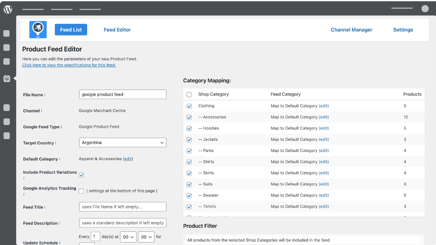This screenshot has width=436, height=245.
Task: Open the Channel Manager tab
Action: point(351,30)
